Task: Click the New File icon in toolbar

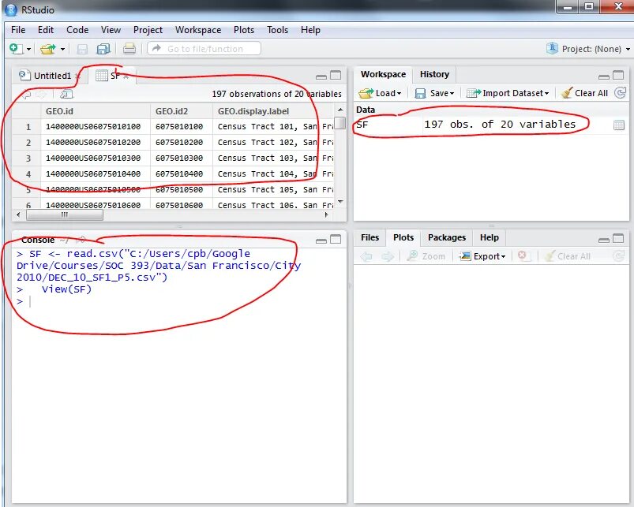Action: [16, 49]
